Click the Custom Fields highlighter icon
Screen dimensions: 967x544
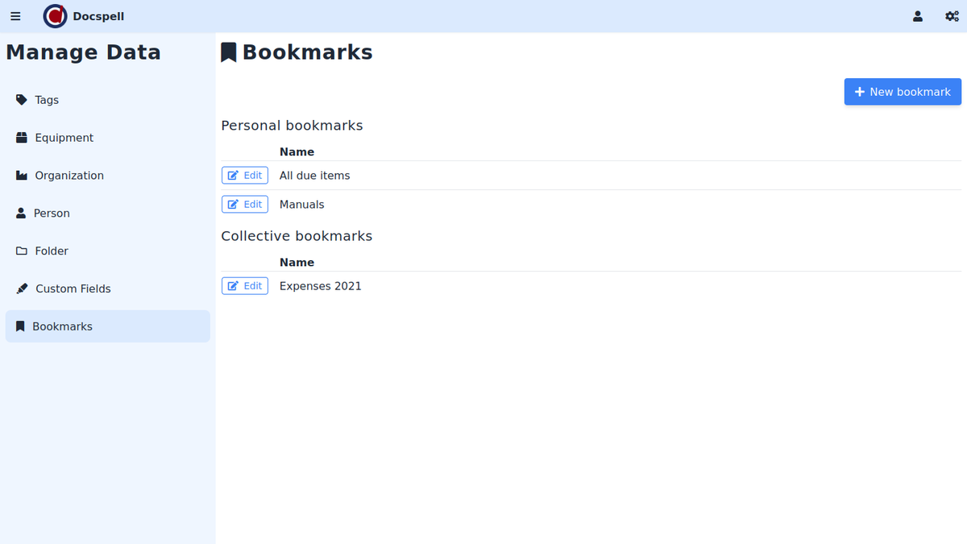[x=22, y=289]
